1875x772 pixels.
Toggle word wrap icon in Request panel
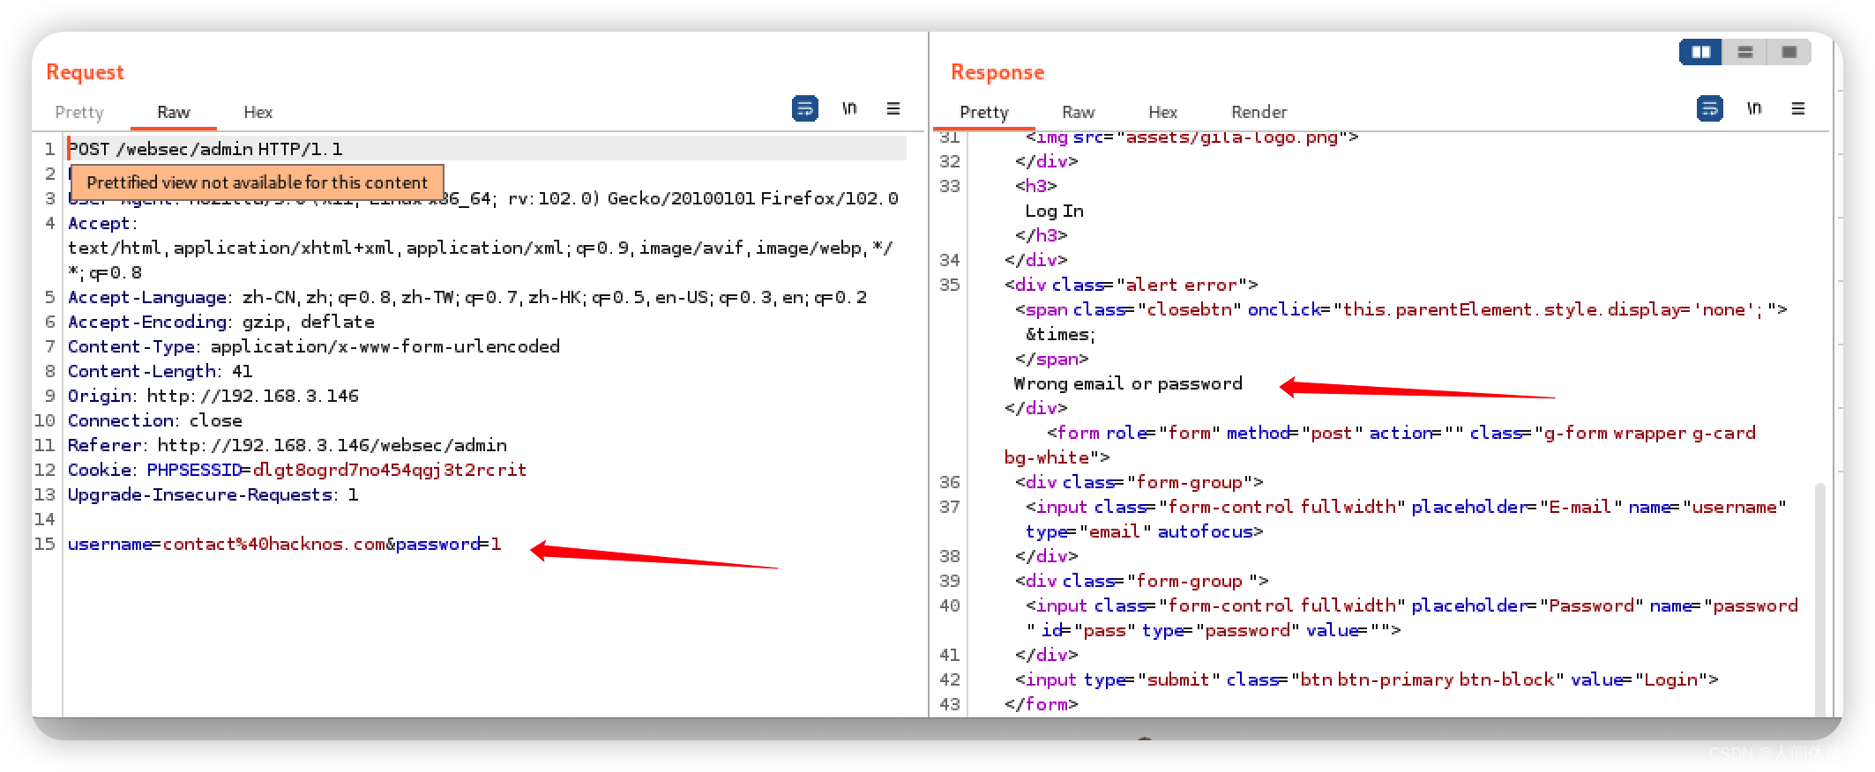pyautogui.click(x=805, y=108)
